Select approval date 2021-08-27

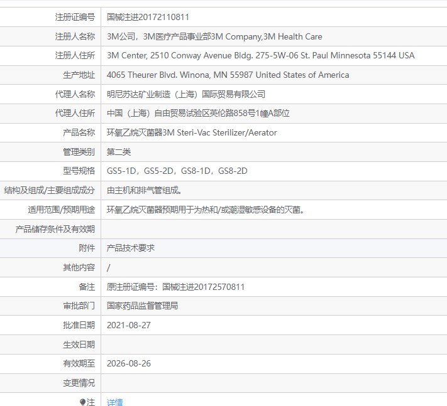coord(129,325)
